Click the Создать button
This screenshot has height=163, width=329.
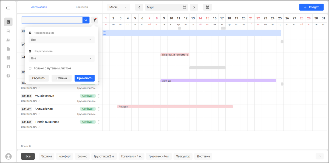(x=311, y=7)
